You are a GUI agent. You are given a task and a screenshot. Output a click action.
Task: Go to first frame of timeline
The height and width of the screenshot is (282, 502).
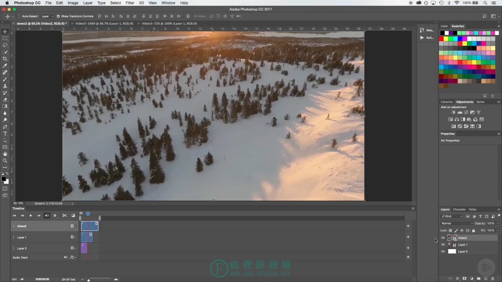pos(14,215)
